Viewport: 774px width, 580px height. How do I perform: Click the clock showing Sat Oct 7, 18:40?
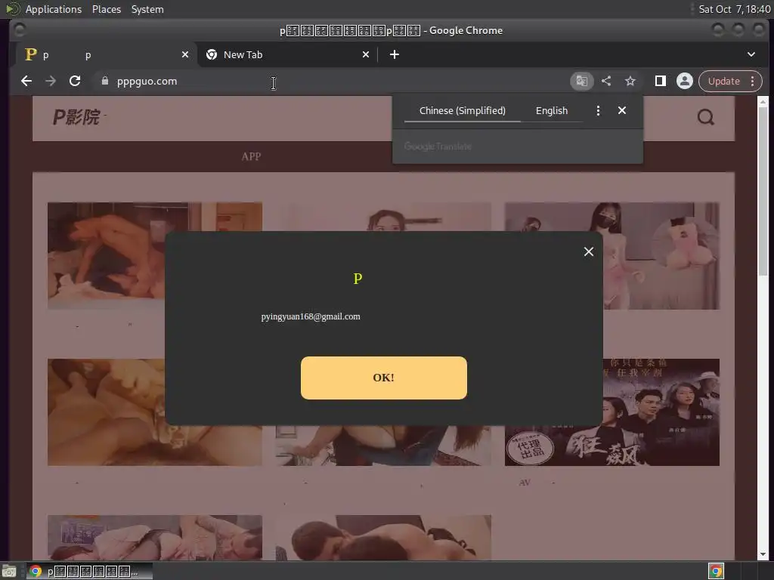(733, 9)
